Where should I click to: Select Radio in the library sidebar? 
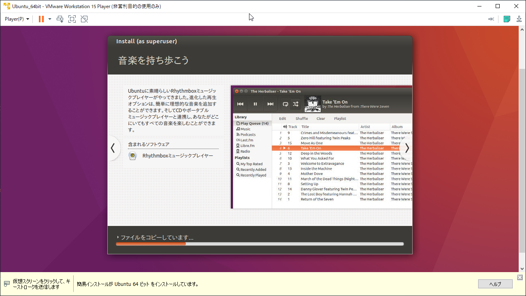point(243,151)
